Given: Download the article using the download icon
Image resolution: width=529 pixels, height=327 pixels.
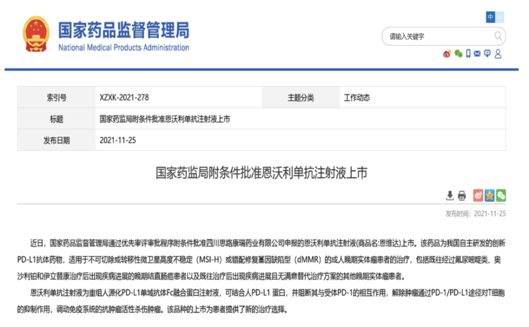Looking at the screenshot, I should coord(450,195).
